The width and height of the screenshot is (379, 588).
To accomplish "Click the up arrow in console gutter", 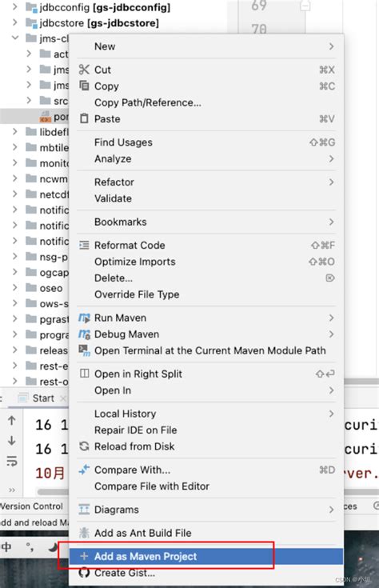I will tap(12, 420).
